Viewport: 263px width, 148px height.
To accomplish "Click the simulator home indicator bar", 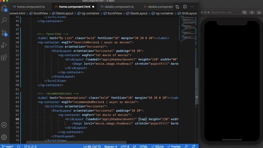I will pyautogui.click(x=232, y=140).
